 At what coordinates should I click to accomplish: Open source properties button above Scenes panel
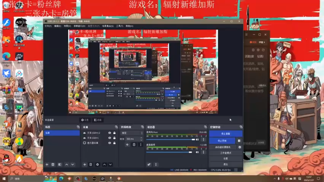pos(85,120)
